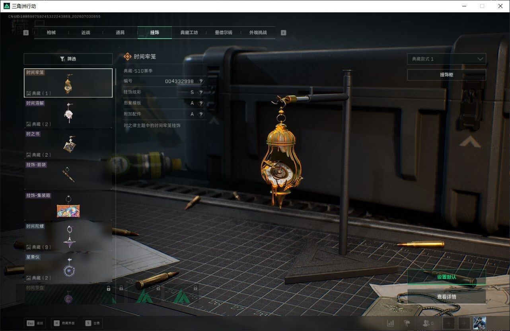Click the help icon next to 挂饰炫彩
This screenshot has width=510, height=331.
point(201,92)
